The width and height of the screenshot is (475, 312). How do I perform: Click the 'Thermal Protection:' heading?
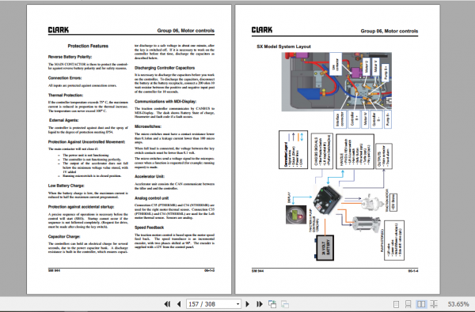(x=66, y=96)
